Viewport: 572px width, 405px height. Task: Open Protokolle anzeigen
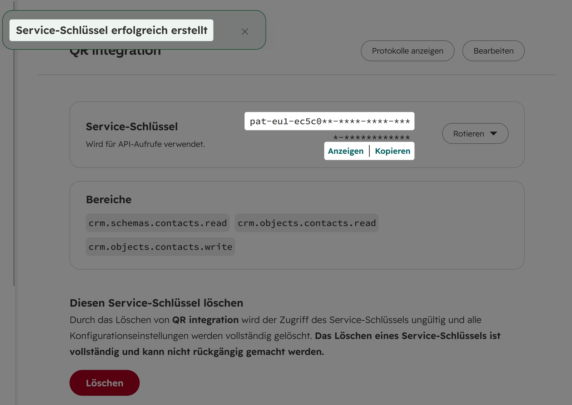(408, 51)
